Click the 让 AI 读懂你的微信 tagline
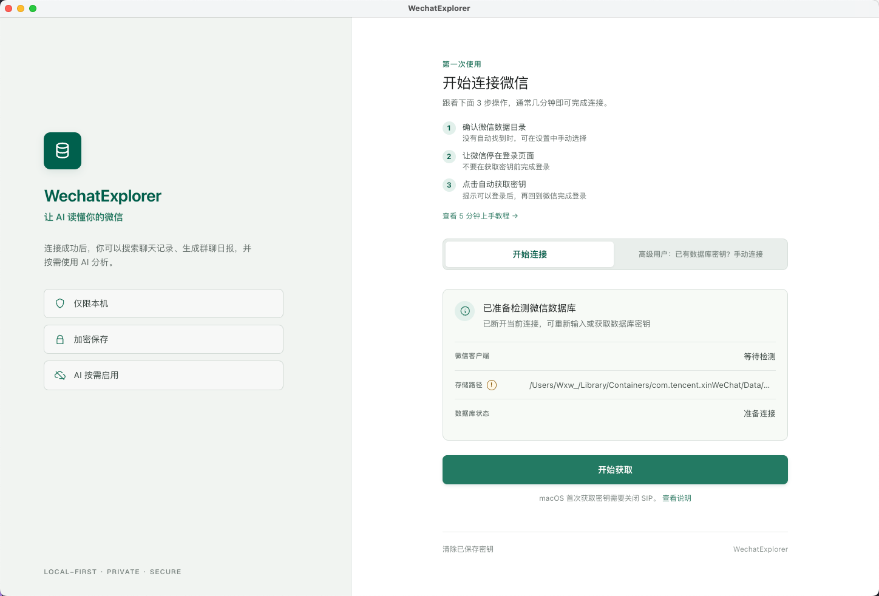This screenshot has height=596, width=879. coord(84,217)
